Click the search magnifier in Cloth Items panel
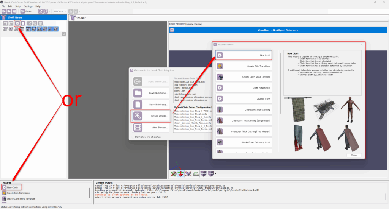Image resolution: width=389 pixels, height=209 pixels. 64,34
